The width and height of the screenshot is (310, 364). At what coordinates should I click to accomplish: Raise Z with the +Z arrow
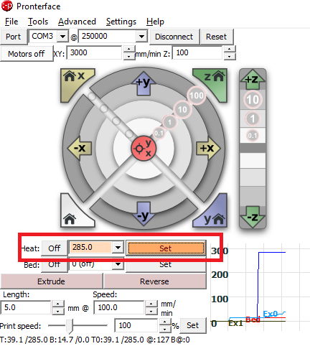253,80
